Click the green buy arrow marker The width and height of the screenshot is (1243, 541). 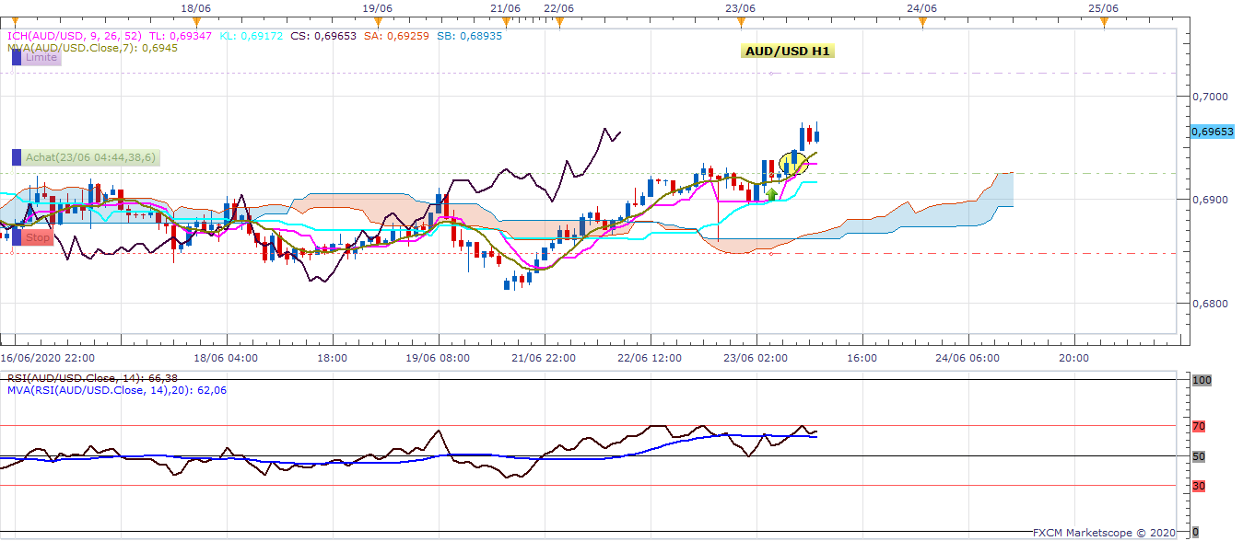[x=771, y=194]
